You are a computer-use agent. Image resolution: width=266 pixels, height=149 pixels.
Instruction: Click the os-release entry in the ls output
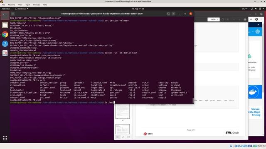(116, 90)
